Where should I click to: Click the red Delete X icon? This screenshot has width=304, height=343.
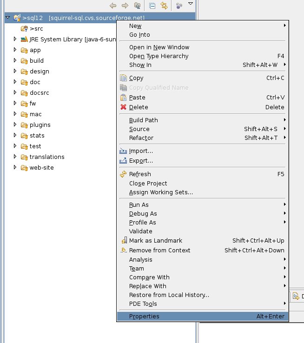tap(123, 107)
